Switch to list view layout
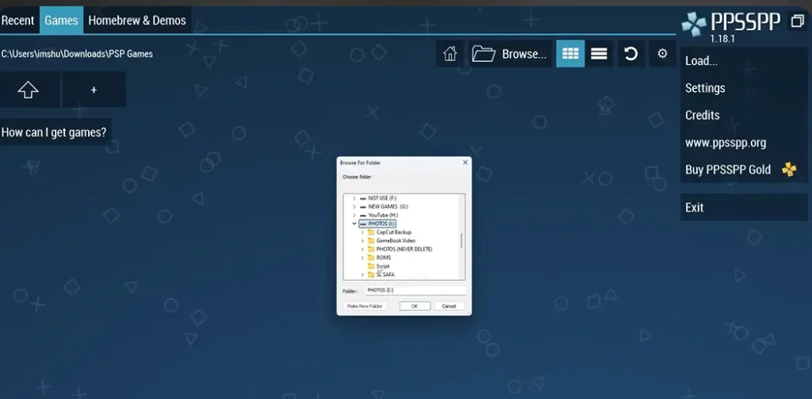Image resolution: width=812 pixels, height=399 pixels. (x=599, y=53)
